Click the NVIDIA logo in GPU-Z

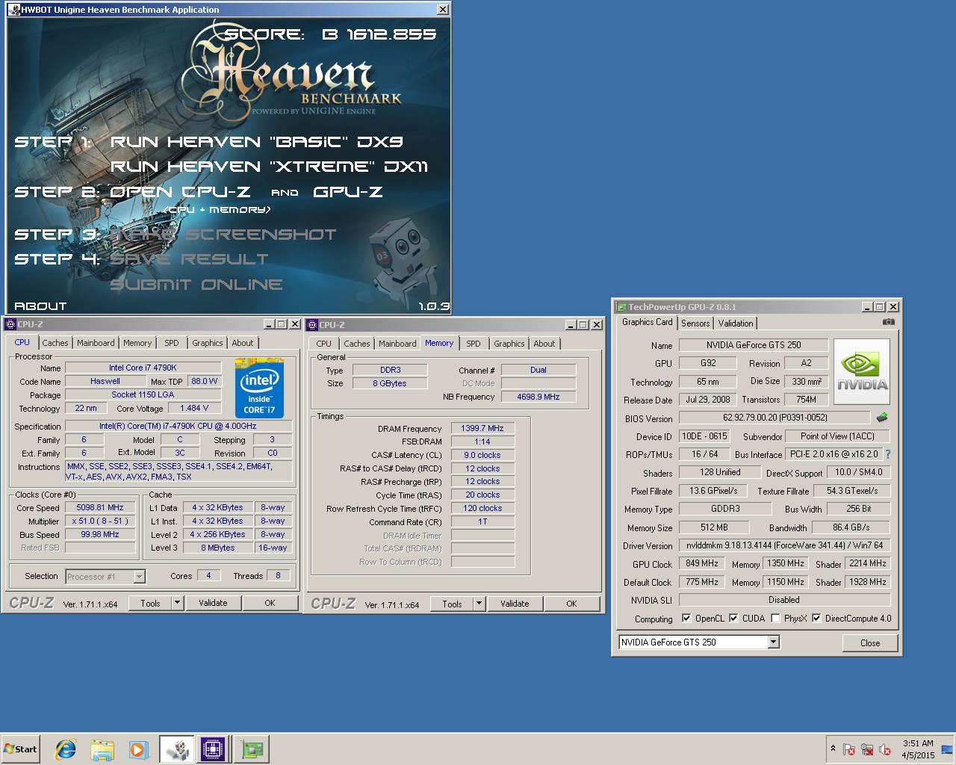point(862,371)
